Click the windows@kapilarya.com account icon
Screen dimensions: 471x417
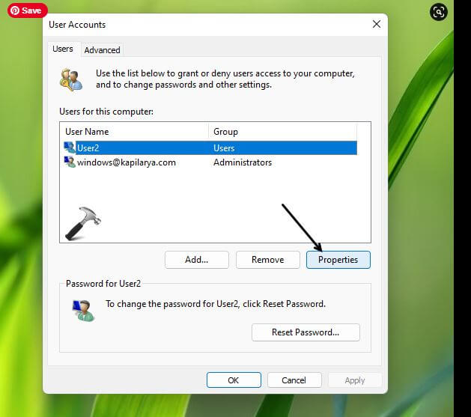coord(70,162)
